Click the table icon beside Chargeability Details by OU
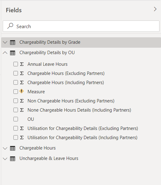The image size is (161, 185). click(x=12, y=53)
